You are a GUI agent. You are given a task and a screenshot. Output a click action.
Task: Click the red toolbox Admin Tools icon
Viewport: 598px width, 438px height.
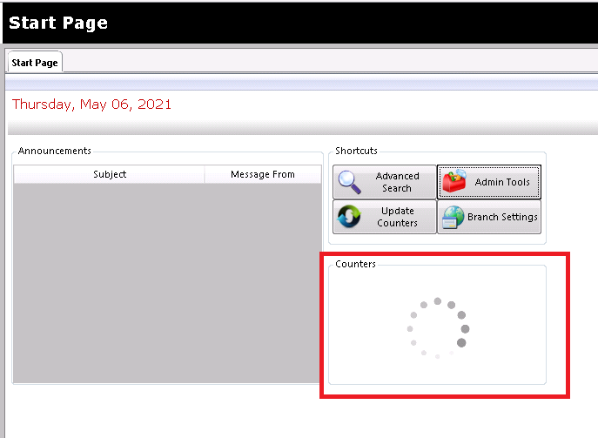(454, 181)
